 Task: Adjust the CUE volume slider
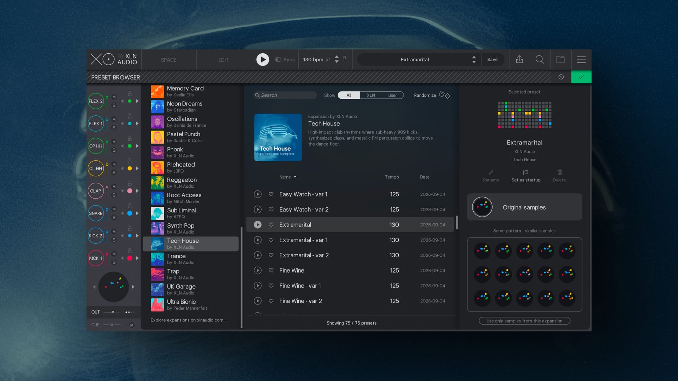[112, 325]
